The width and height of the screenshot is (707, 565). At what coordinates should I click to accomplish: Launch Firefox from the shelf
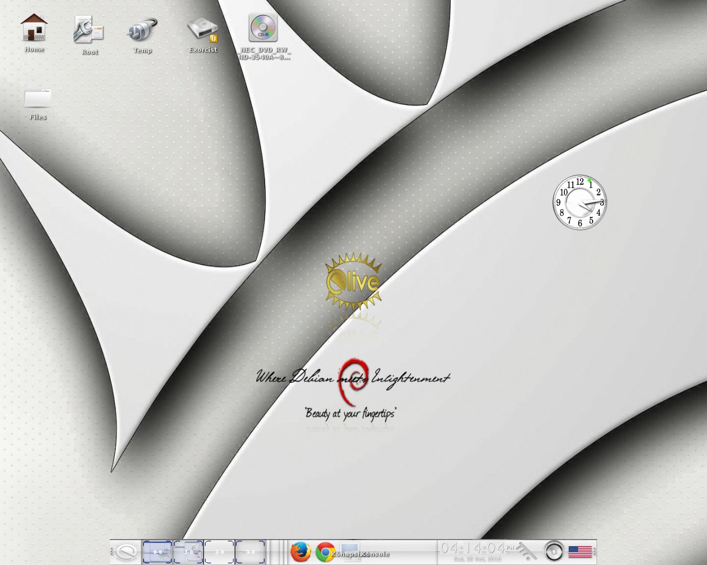coord(300,552)
